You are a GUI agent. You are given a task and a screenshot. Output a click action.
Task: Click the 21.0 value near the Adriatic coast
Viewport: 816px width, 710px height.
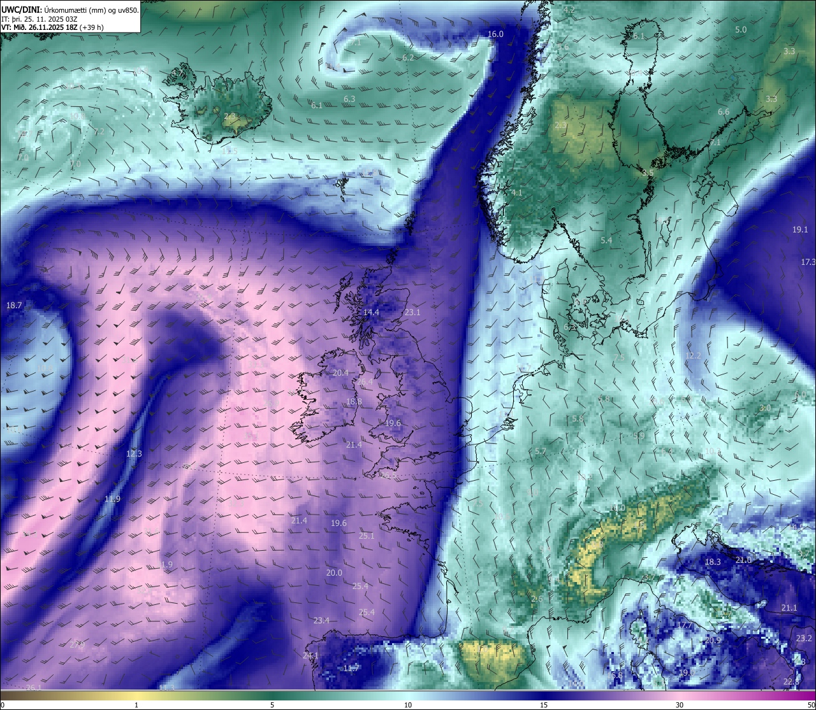tap(743, 560)
